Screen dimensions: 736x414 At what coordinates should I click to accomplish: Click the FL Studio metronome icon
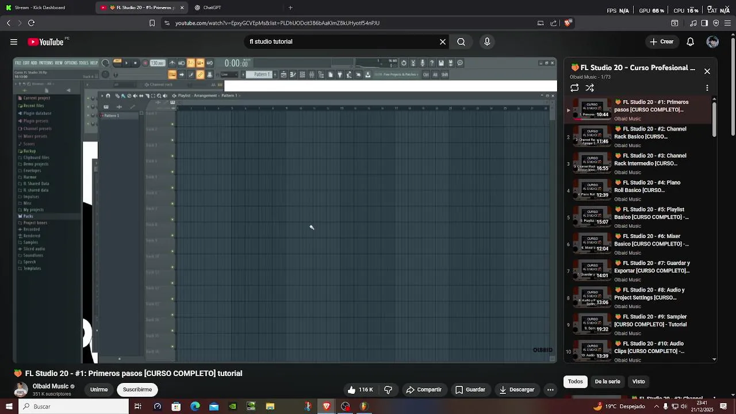pyautogui.click(x=171, y=63)
